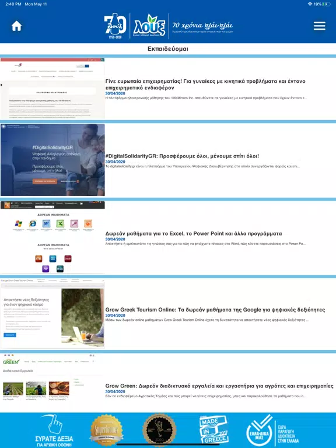336x448 pixels.
Task: Tap description 'Αποκτήστε ή εμπλουτίστε τις γνώσεις σας'
Action: [x=205, y=244]
